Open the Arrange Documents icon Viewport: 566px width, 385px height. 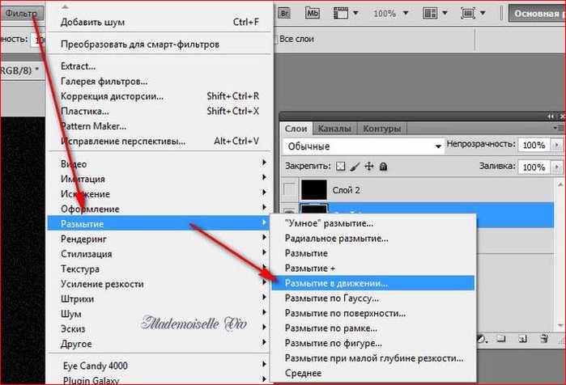tap(430, 13)
